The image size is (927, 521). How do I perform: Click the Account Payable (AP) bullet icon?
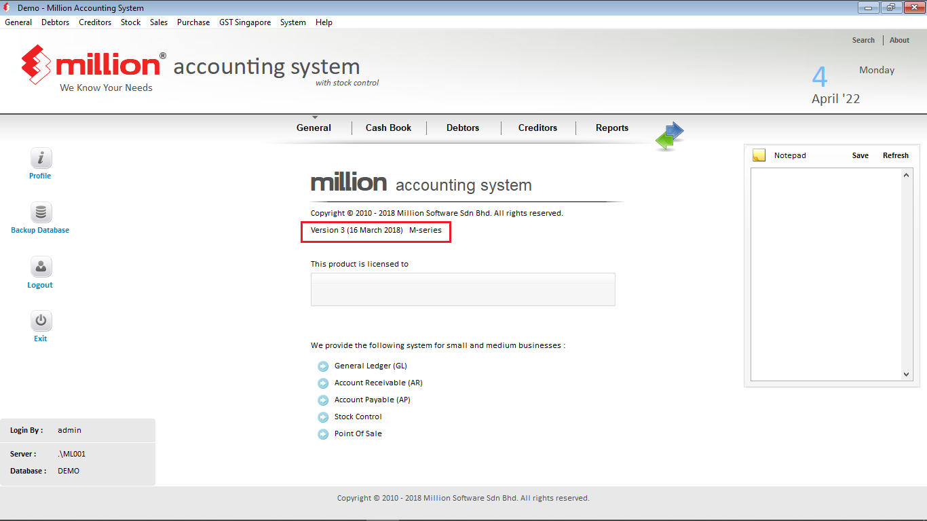(323, 400)
